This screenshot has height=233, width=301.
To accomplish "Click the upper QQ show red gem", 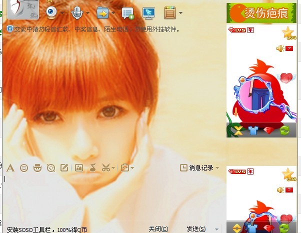I will (269, 130).
